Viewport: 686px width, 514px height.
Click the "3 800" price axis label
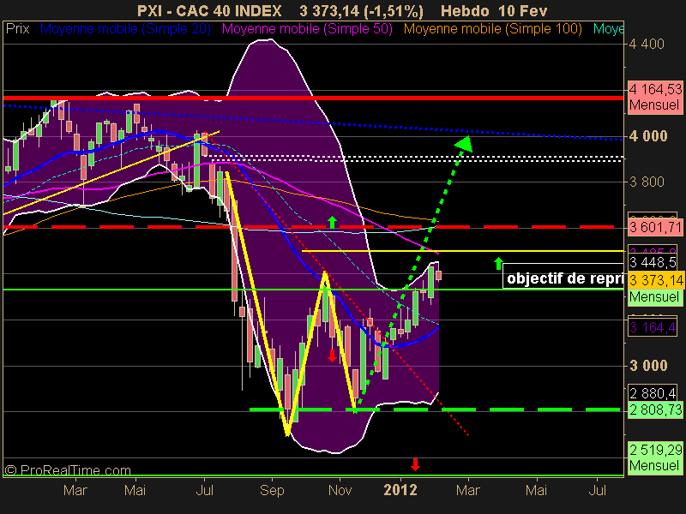click(647, 182)
